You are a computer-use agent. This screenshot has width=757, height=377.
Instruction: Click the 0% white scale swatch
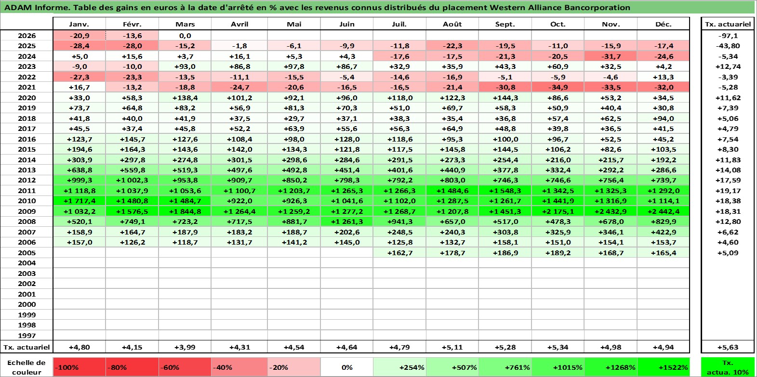click(346, 367)
